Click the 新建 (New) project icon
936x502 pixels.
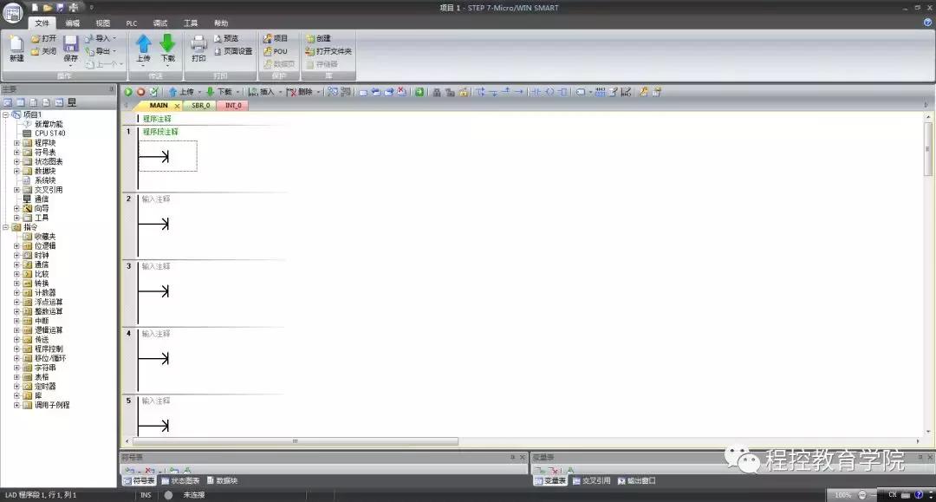click(x=16, y=43)
